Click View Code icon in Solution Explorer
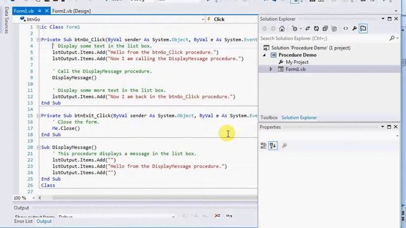This screenshot has height=228, width=406. click(x=346, y=28)
